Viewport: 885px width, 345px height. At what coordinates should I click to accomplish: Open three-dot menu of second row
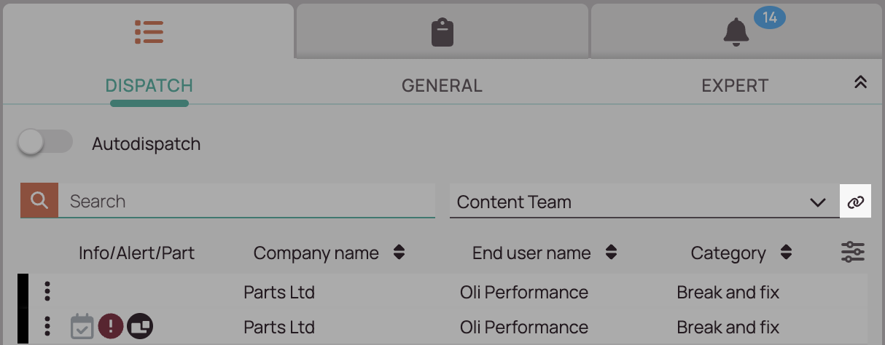click(x=47, y=325)
